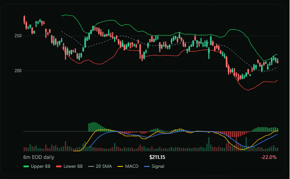
Task: Select the 200 price axis label
Action: click(18, 71)
